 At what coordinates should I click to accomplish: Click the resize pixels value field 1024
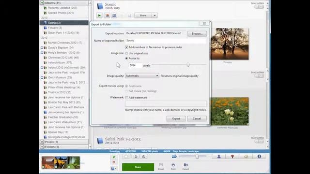(x=135, y=65)
